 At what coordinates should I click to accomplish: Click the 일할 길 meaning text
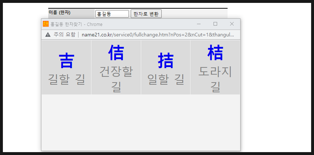coord(166,80)
